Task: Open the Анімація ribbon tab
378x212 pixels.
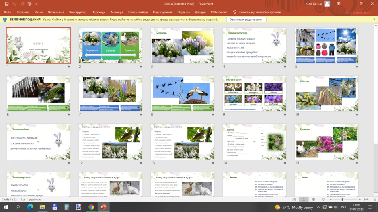Action: [117, 12]
